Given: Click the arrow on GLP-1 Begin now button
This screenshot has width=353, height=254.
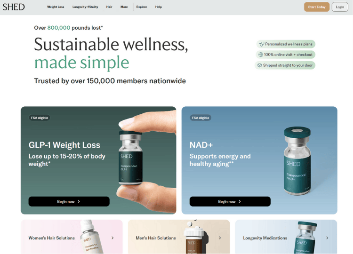Looking at the screenshot, I should (79, 201).
